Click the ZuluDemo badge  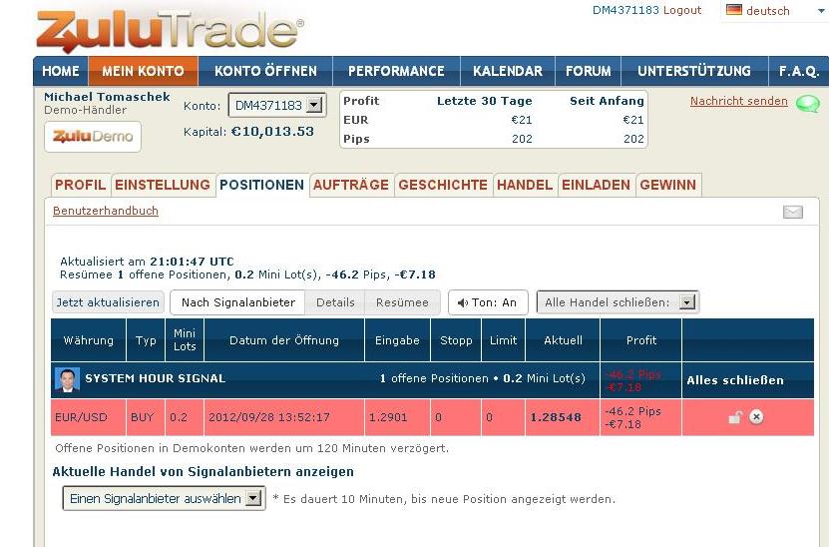click(x=93, y=137)
